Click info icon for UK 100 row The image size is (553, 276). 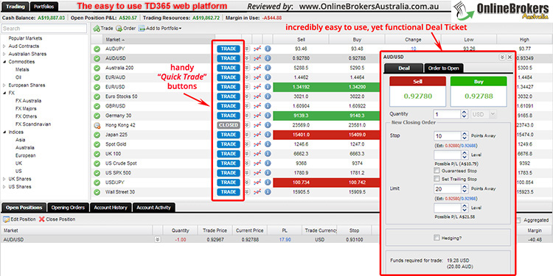(x=268, y=154)
